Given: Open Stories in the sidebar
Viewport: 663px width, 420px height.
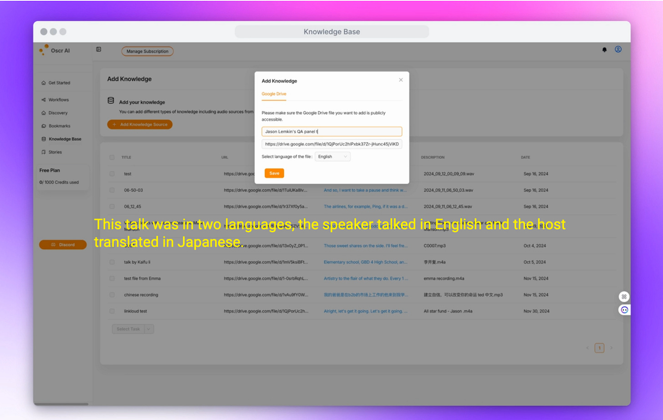Looking at the screenshot, I should [55, 152].
